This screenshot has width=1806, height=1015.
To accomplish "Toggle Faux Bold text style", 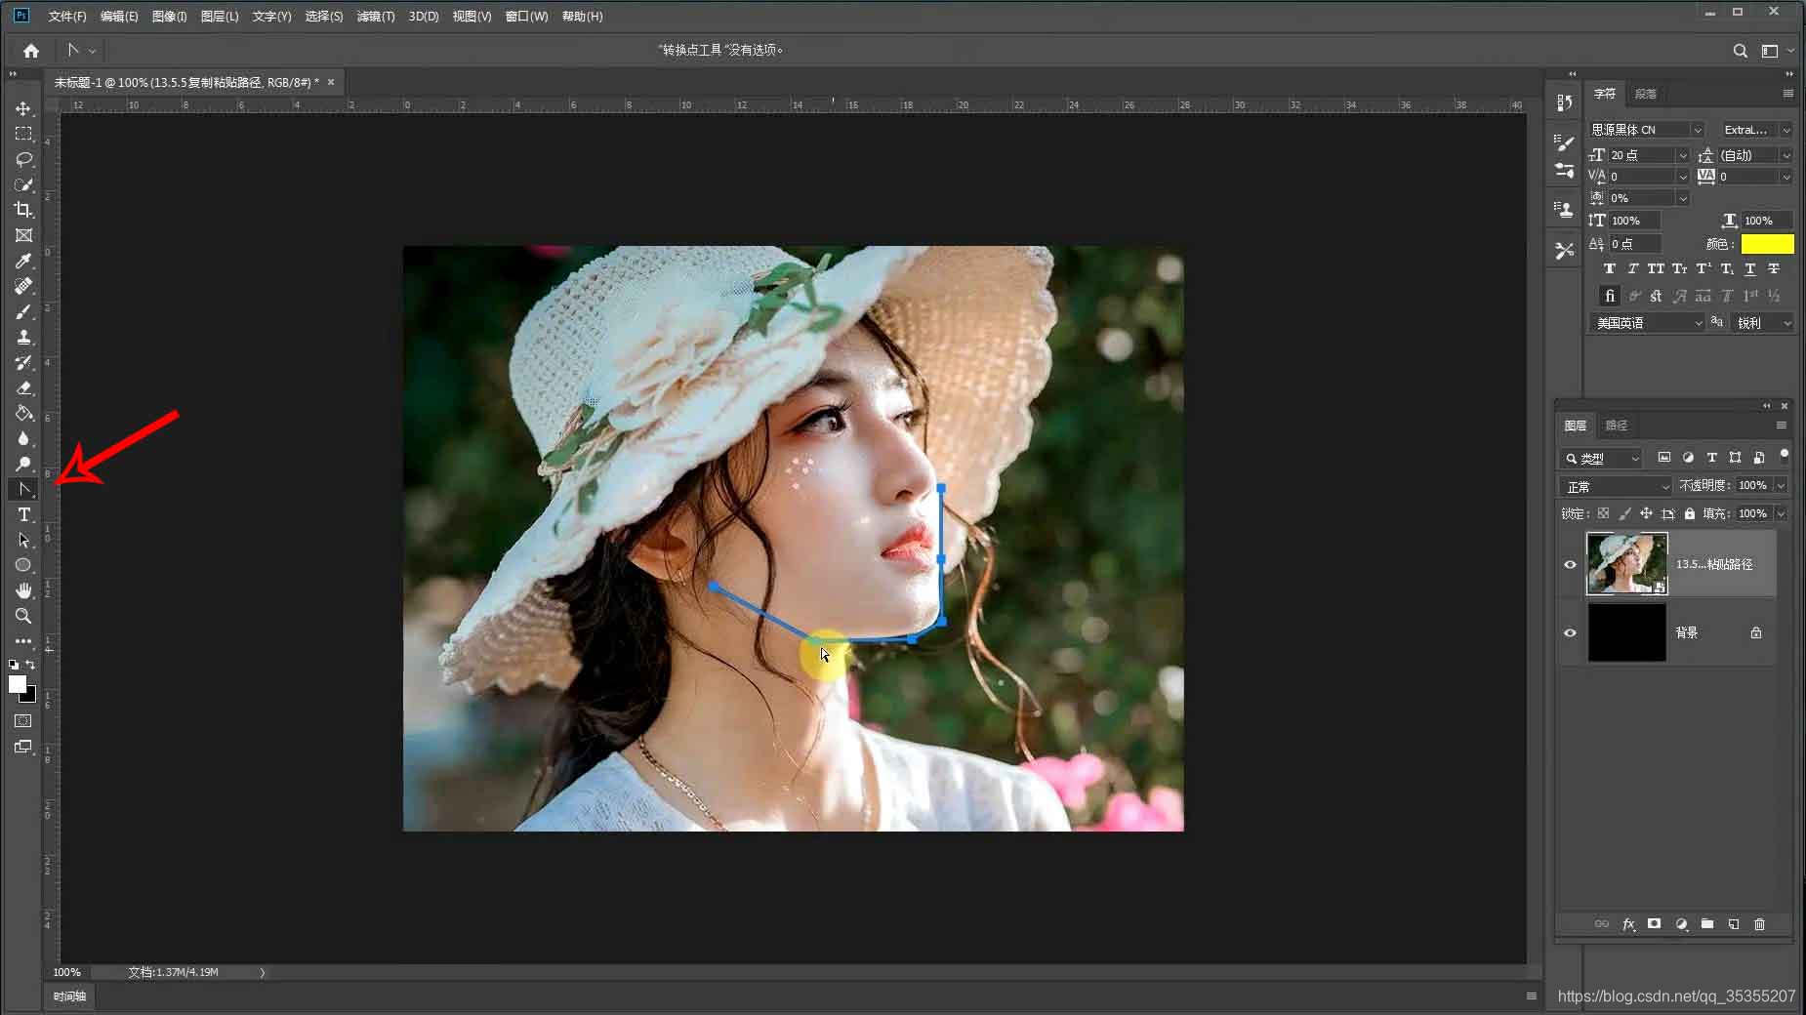I will 1610,268.
